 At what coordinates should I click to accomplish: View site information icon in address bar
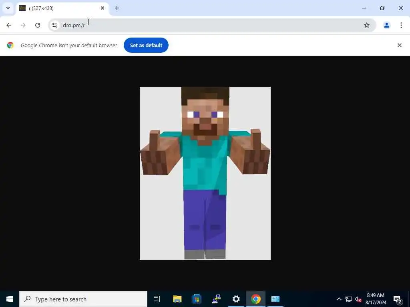[x=54, y=25]
